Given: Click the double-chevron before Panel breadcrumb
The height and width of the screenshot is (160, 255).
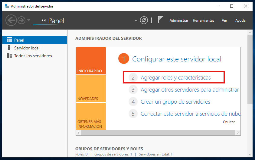Looking at the screenshot, I should tap(44, 20).
